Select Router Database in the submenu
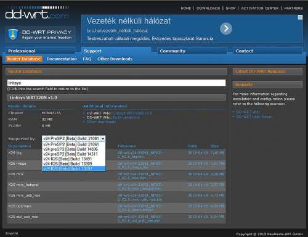Screen dimensions: 308x237 click(x=24, y=59)
